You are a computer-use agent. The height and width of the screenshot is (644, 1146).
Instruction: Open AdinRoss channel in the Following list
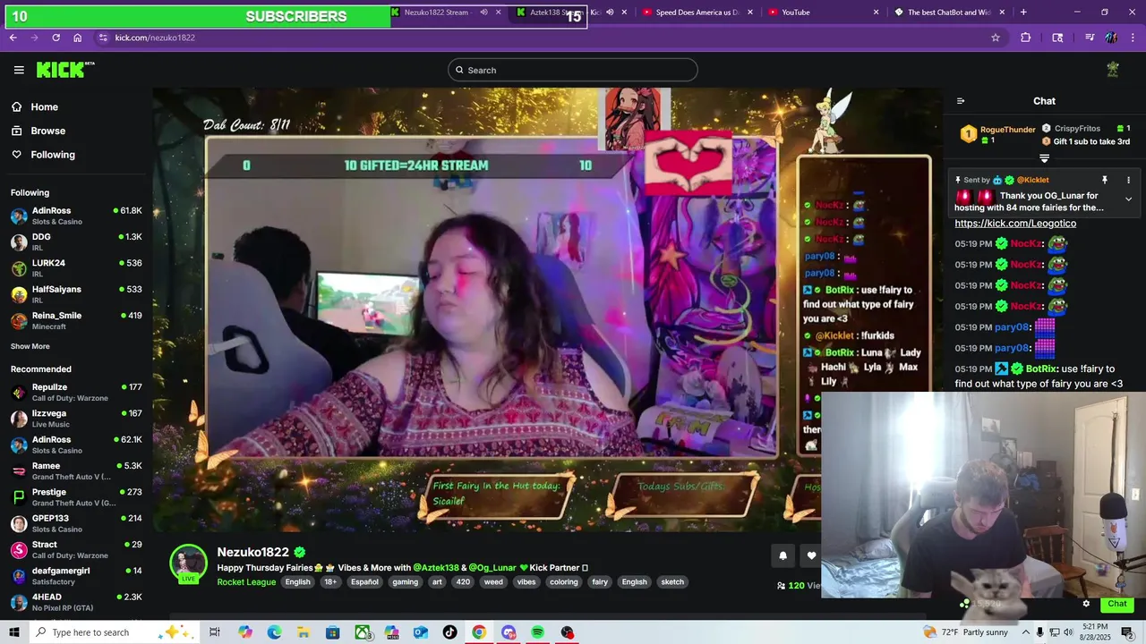point(76,216)
